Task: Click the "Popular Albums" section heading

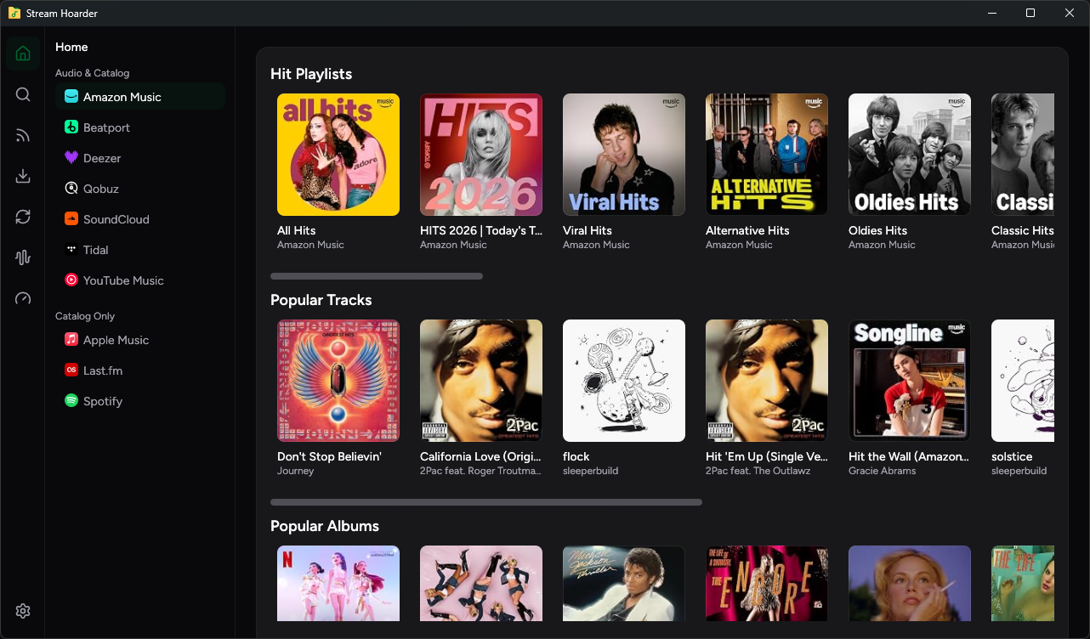Action: (325, 526)
